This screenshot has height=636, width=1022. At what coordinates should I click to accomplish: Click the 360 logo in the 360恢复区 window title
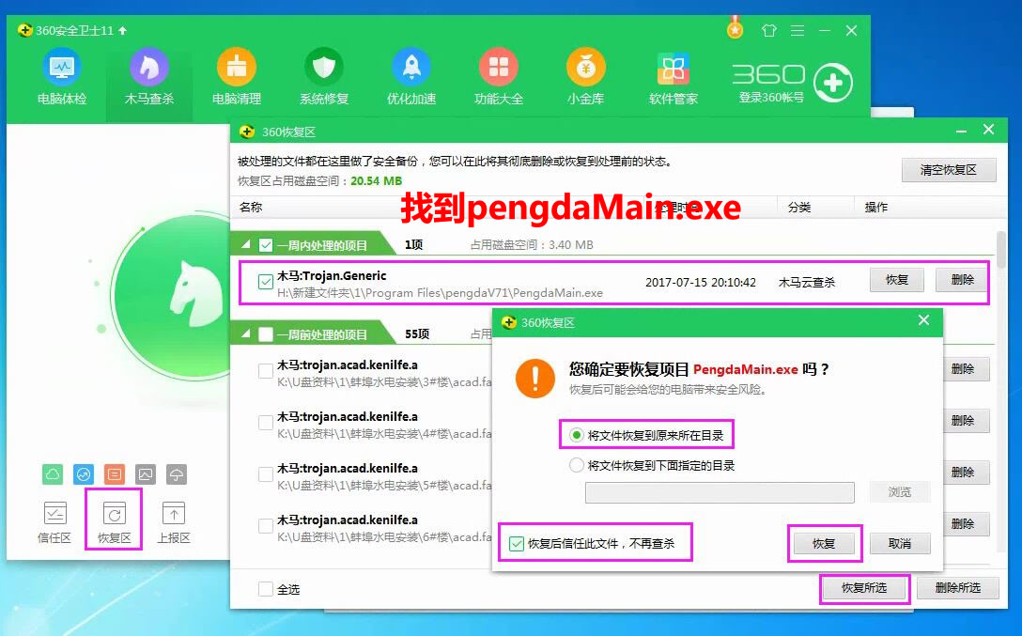click(247, 132)
